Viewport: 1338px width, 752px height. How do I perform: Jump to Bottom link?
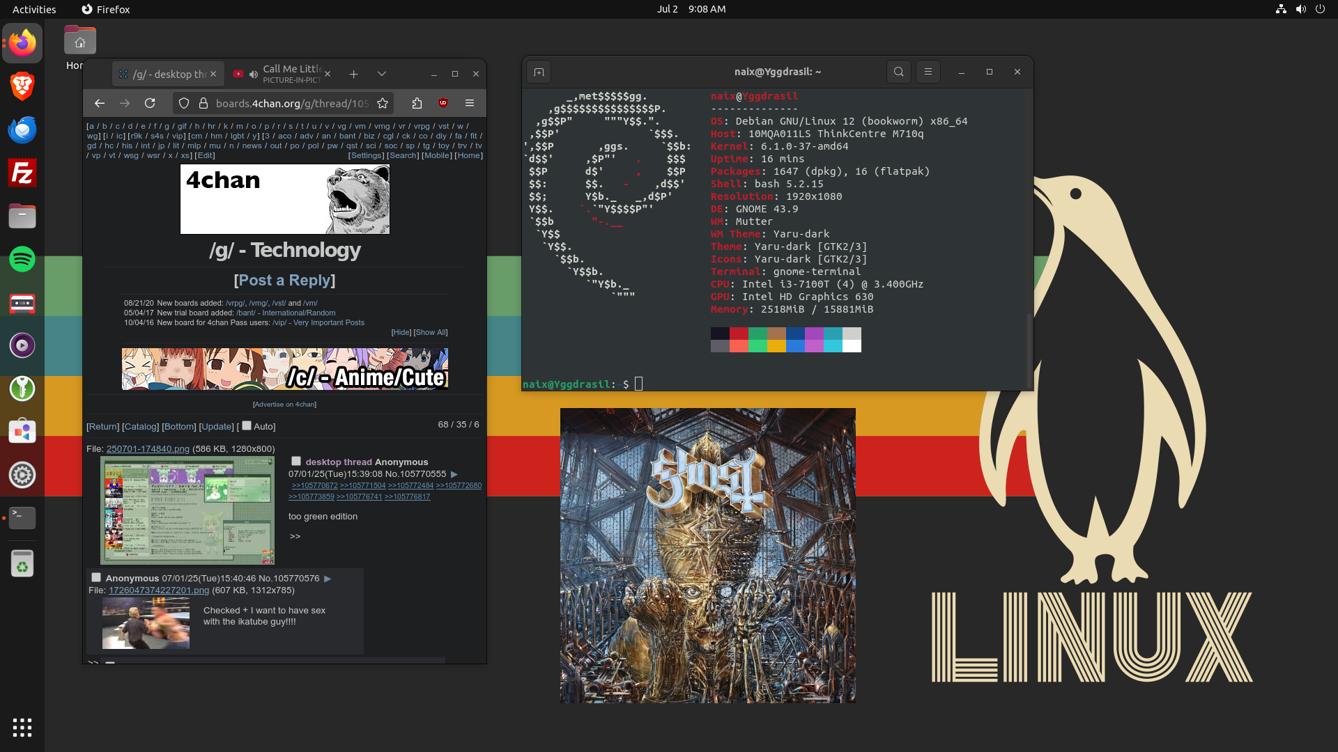(x=180, y=427)
